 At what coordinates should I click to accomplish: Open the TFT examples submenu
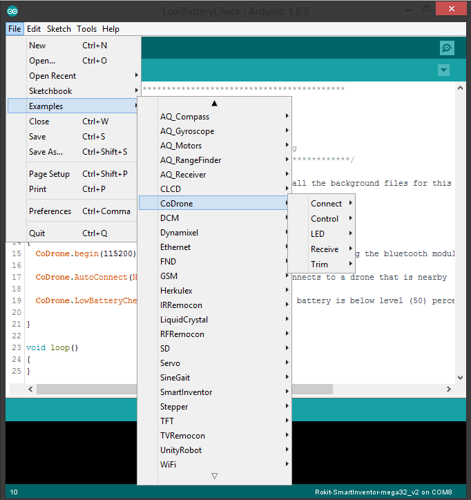pos(214,421)
